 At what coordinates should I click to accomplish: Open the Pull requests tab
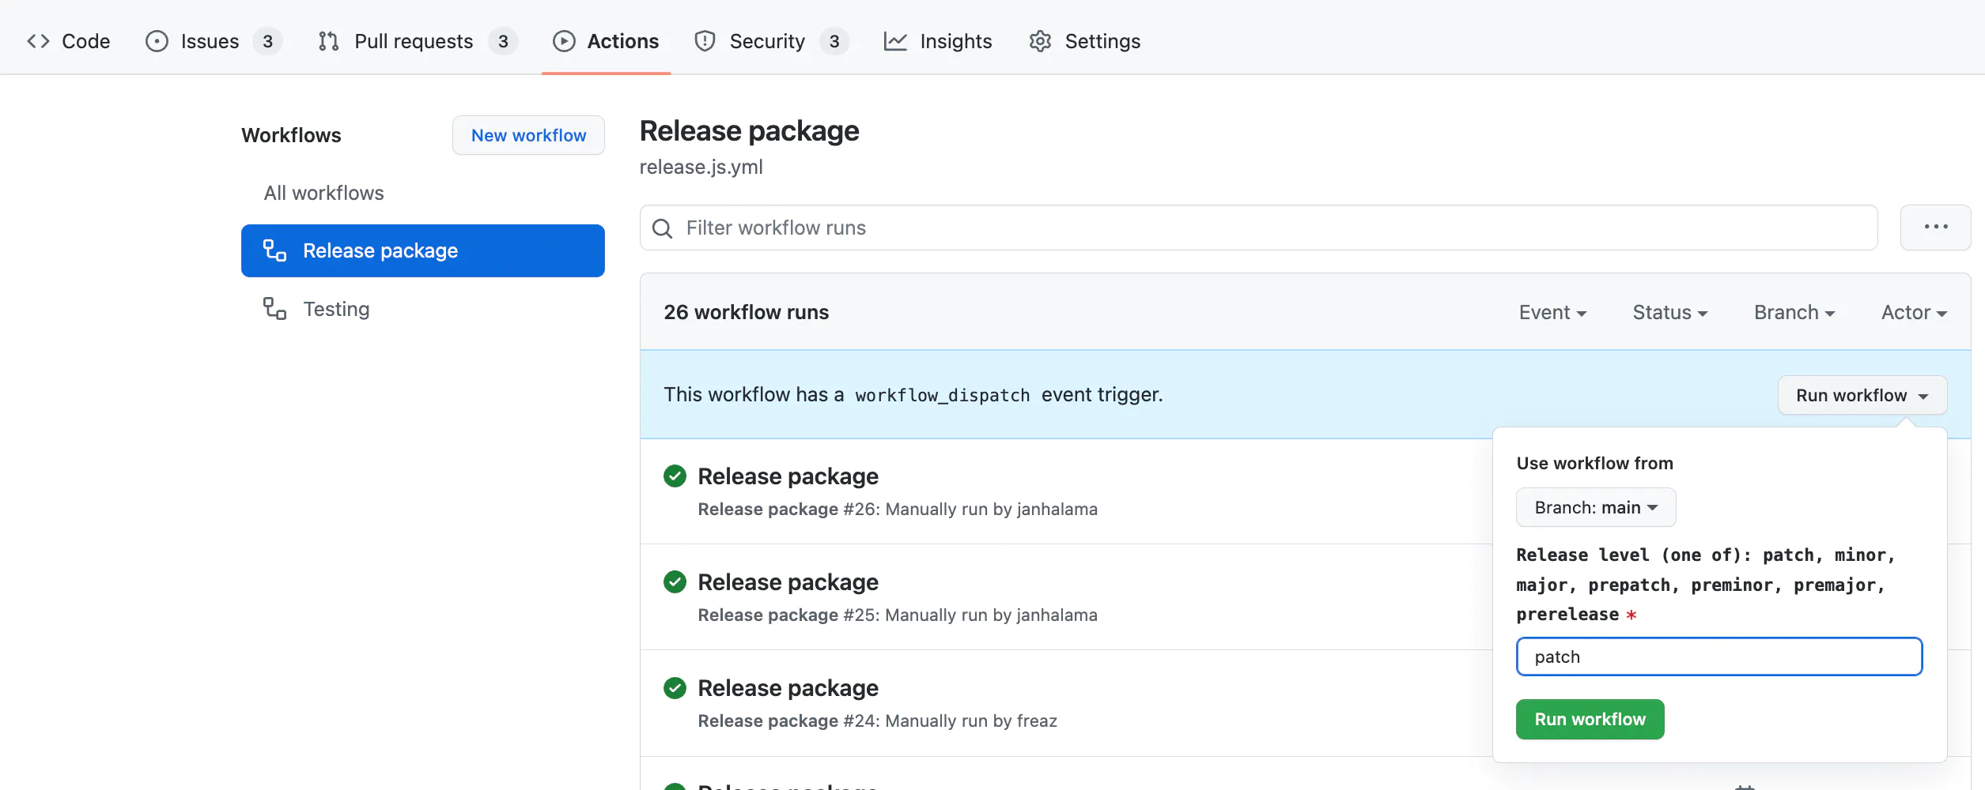(x=417, y=41)
